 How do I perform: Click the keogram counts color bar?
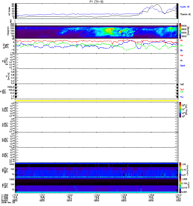coord(180,31)
